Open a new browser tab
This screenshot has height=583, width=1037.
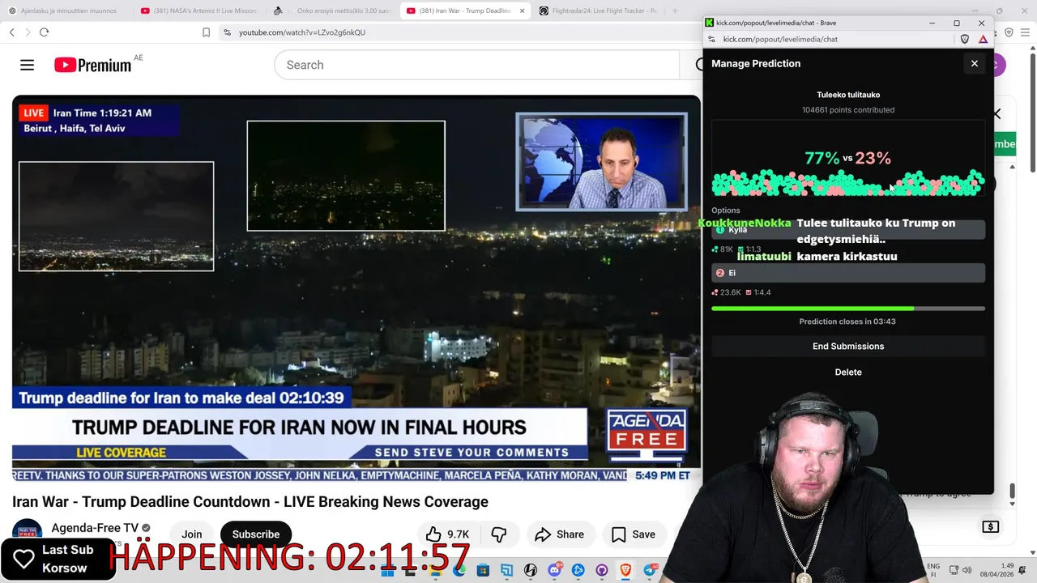[675, 11]
